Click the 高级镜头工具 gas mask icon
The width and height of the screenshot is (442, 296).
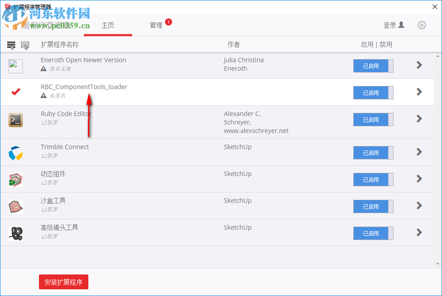[15, 233]
